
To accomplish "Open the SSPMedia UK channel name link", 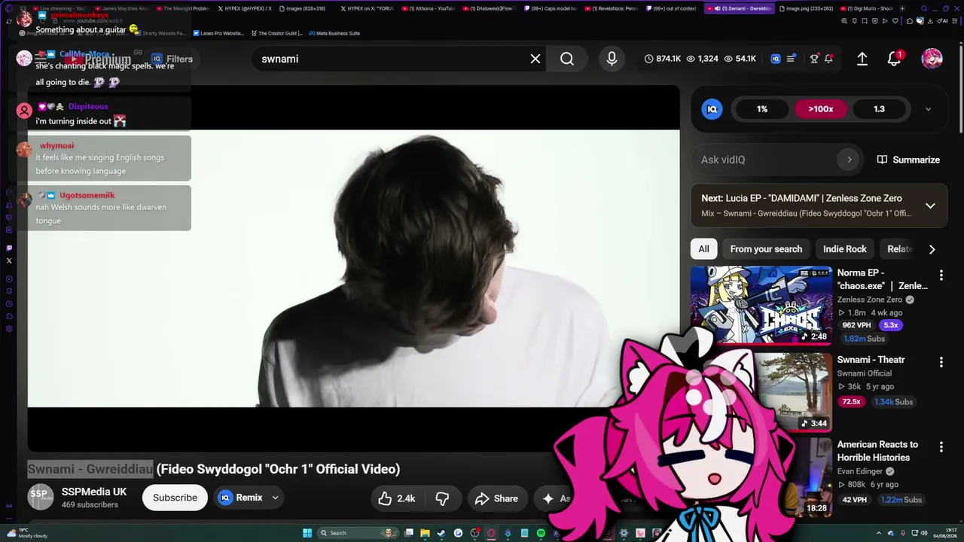I will (94, 492).
